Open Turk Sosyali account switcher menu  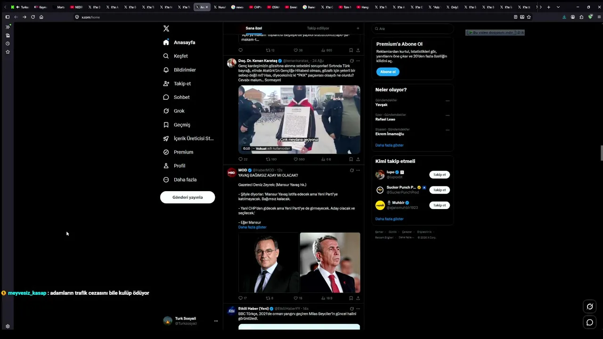tap(216, 321)
